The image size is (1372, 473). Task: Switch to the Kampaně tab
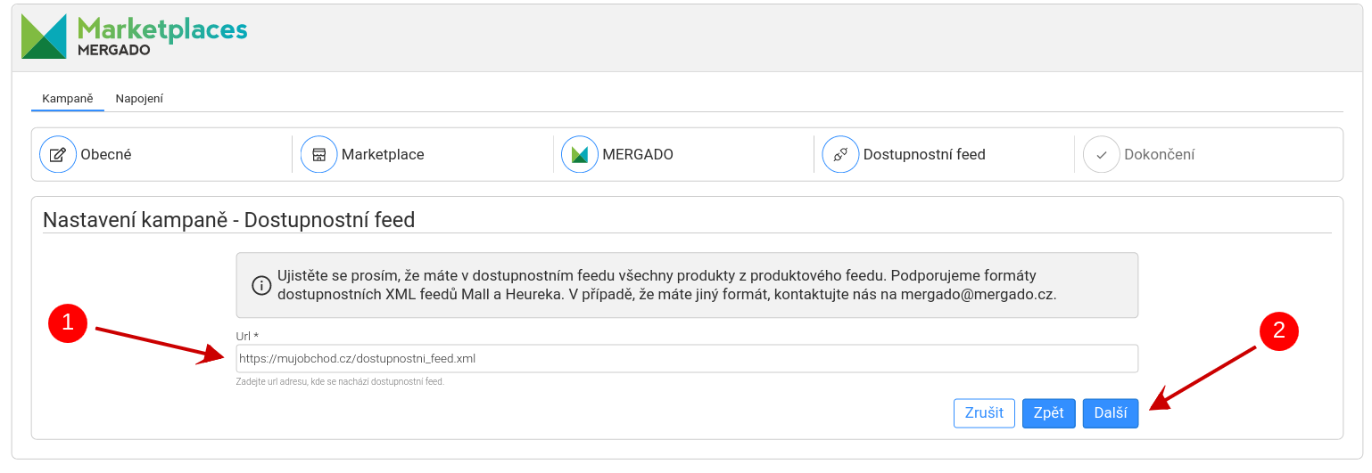coord(68,99)
